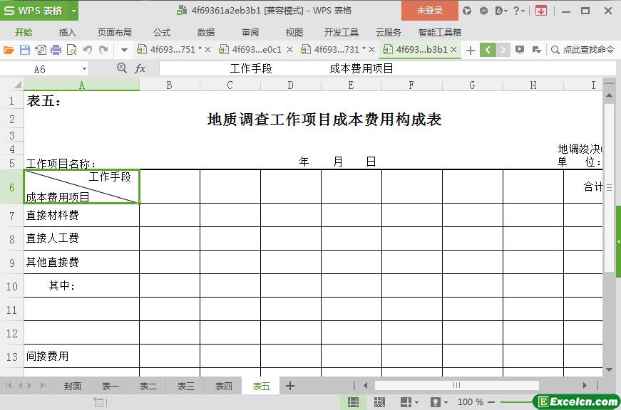Expand the Name Box dropdown arrow
Image resolution: width=621 pixels, height=410 pixels.
(84, 69)
